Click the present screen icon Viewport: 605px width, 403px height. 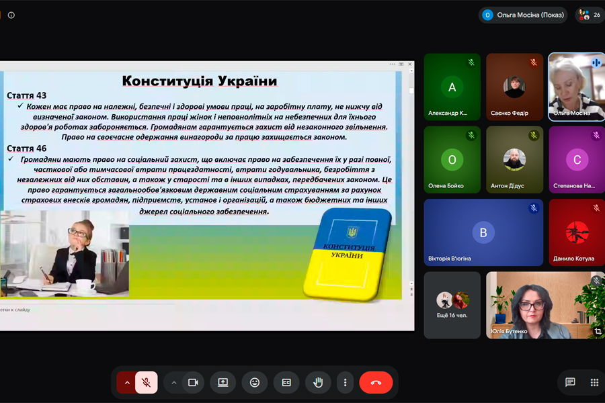coord(223,383)
